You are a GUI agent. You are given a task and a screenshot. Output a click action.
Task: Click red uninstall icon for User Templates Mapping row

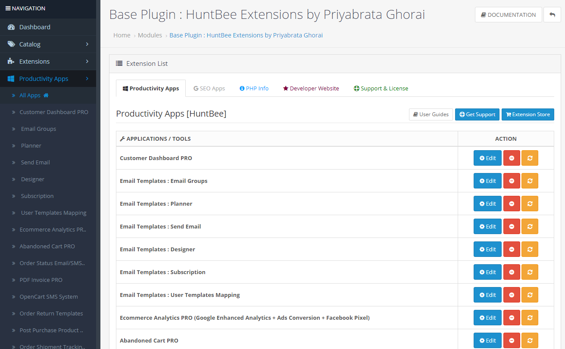(512, 295)
